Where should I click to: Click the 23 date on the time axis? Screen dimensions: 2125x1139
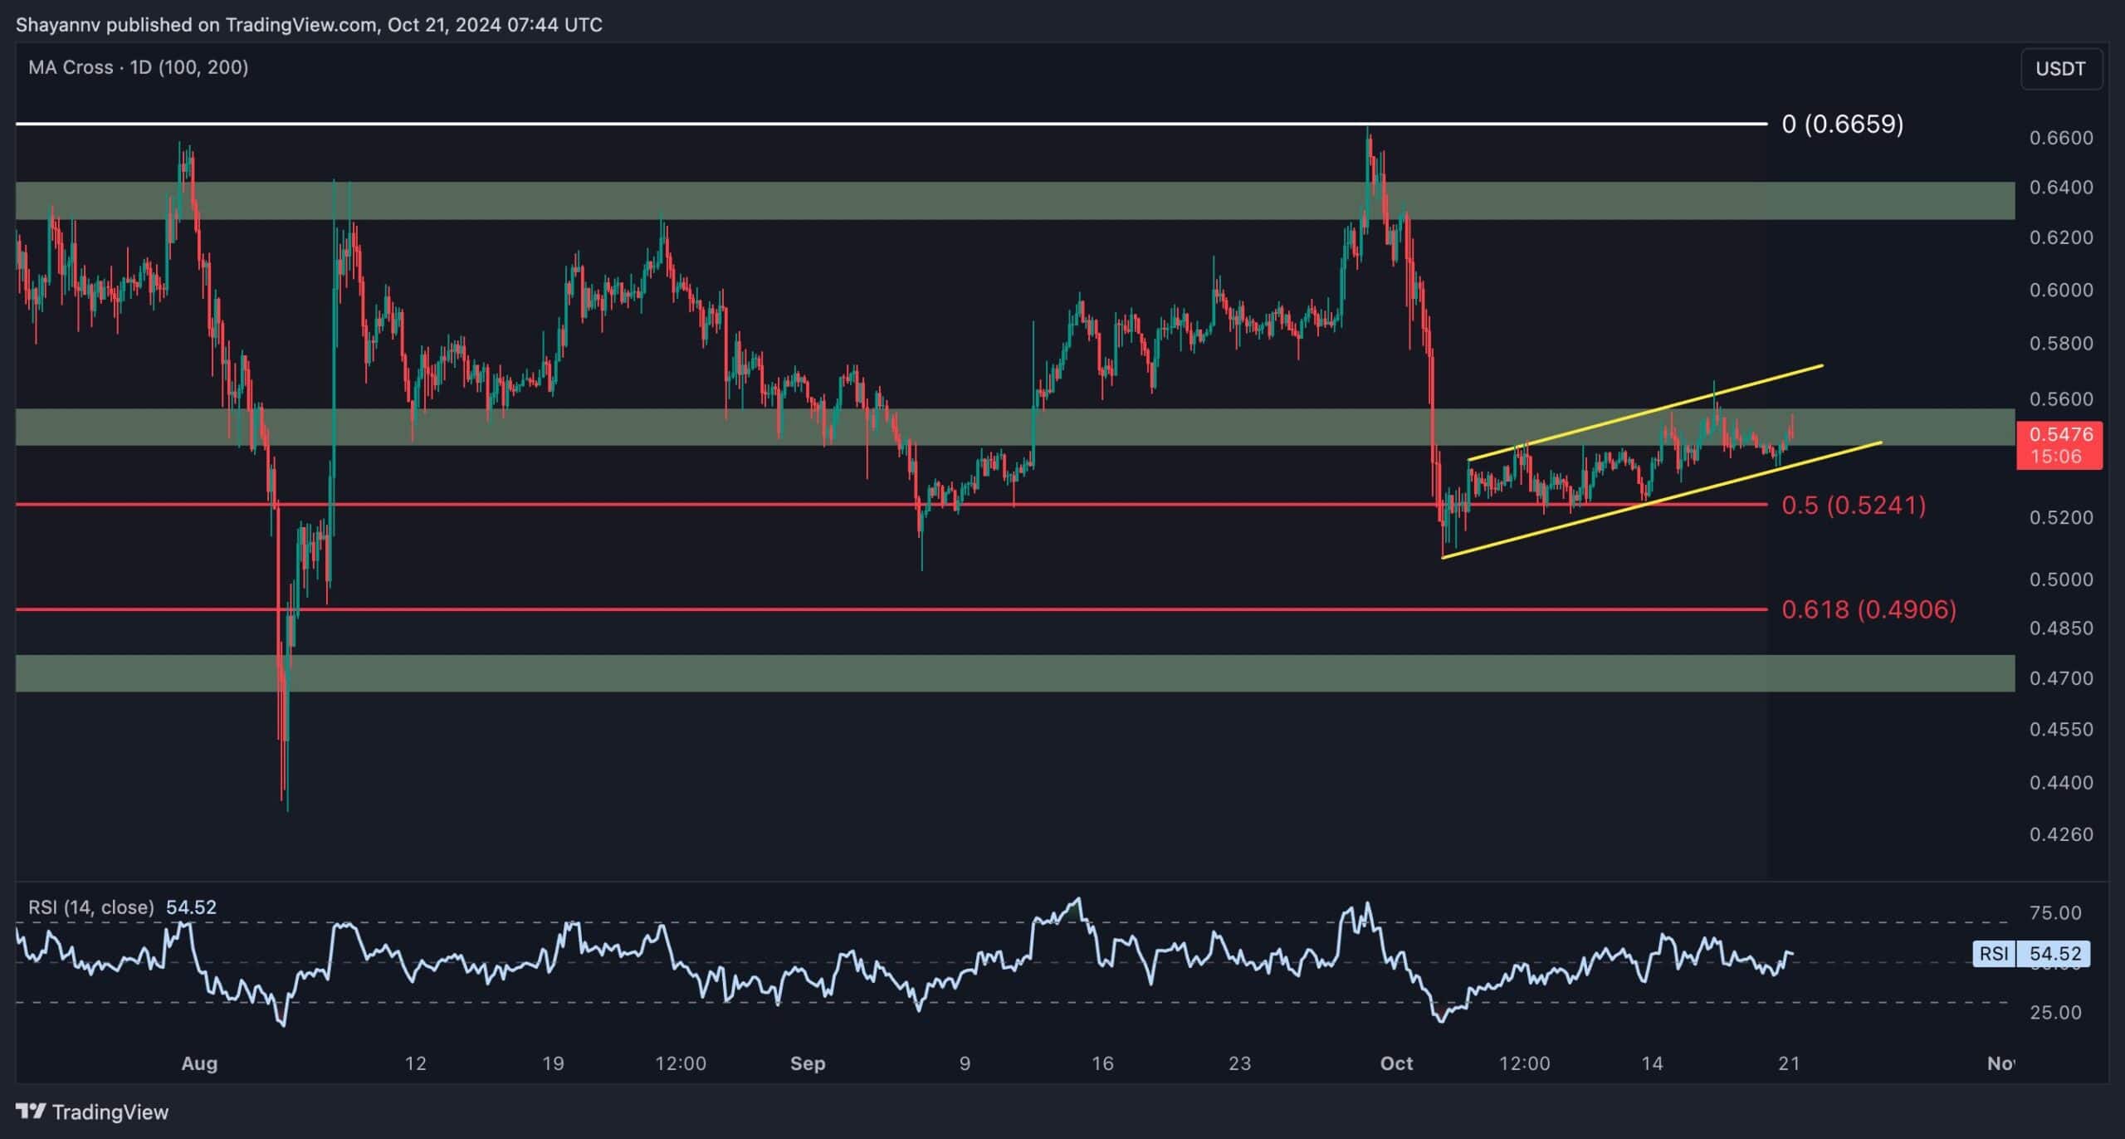tap(1239, 1063)
